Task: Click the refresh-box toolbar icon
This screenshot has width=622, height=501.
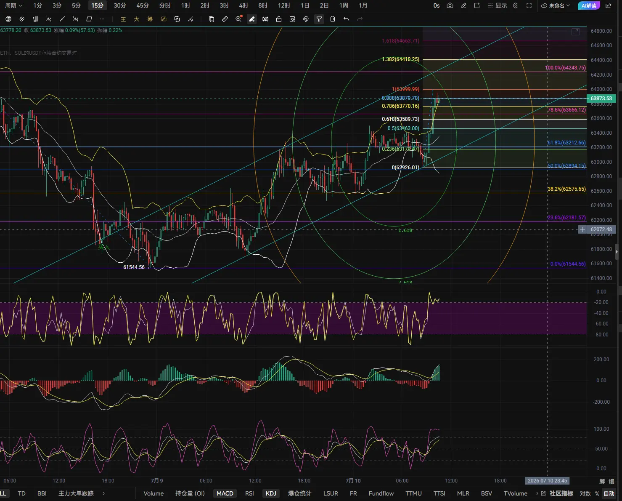Action: tap(177, 19)
